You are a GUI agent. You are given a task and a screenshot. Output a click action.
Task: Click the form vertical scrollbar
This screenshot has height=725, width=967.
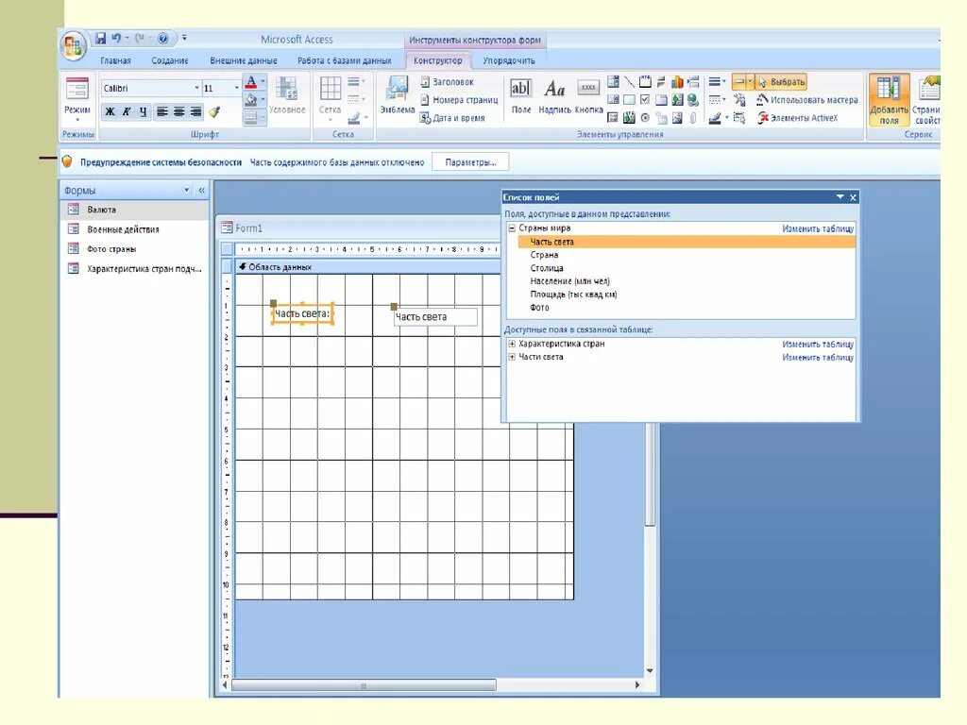(x=650, y=475)
